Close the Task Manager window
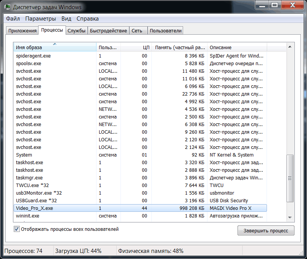This screenshot has width=307, height=259. pos(293,5)
